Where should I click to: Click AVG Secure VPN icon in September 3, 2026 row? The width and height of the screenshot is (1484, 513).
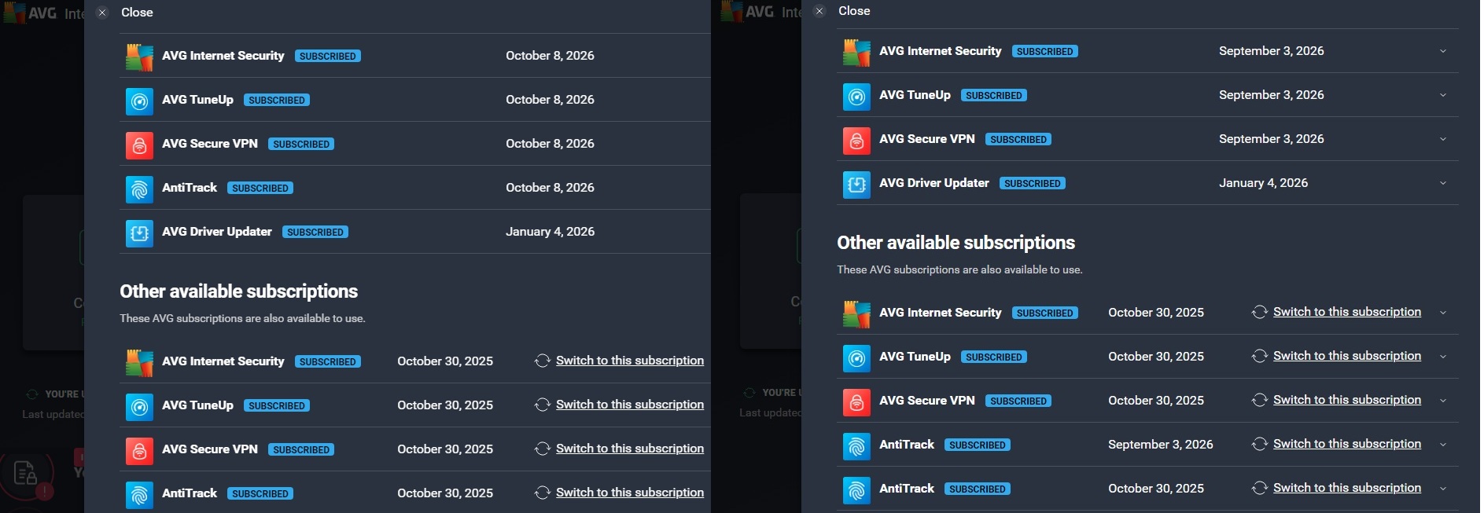click(856, 140)
